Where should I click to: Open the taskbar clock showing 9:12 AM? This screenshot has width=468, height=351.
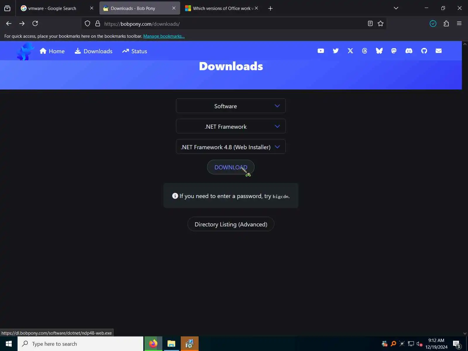(436, 344)
